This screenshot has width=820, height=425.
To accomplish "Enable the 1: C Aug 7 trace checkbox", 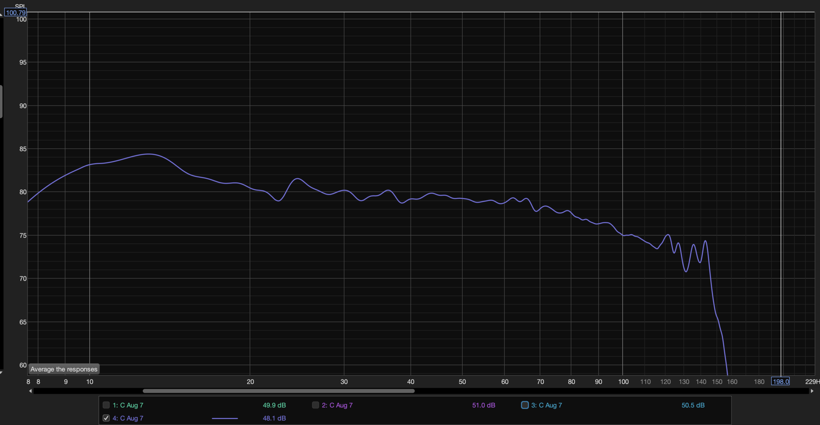I will pyautogui.click(x=106, y=405).
